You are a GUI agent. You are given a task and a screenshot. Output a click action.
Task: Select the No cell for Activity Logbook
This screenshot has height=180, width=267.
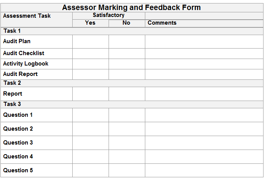point(127,64)
